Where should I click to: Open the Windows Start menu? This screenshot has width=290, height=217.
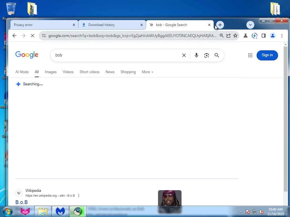tap(7, 212)
